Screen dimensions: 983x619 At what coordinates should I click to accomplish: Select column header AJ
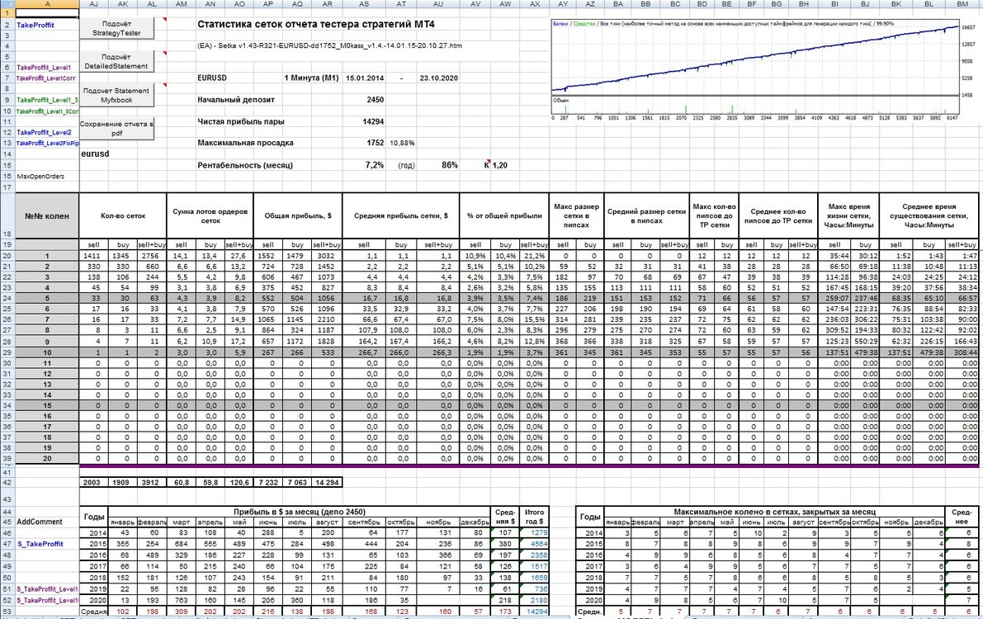point(93,4)
